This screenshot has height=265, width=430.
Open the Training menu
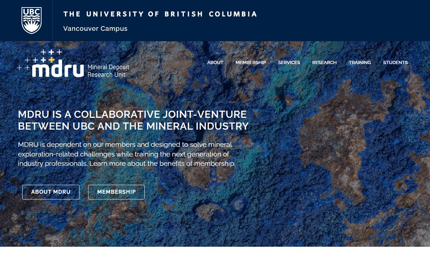click(x=360, y=62)
